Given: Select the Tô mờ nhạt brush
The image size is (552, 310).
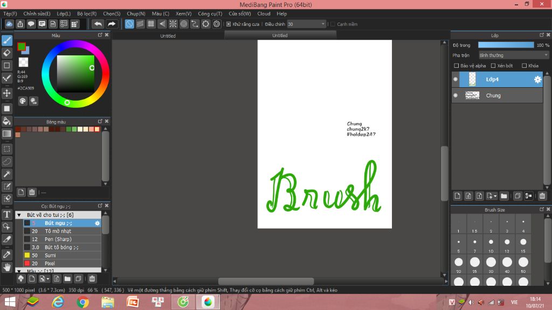Looking at the screenshot, I should [63, 231].
